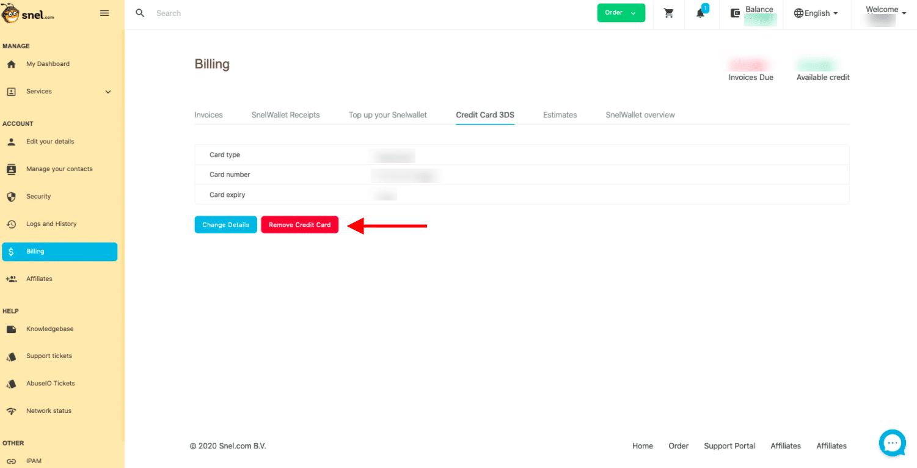The image size is (917, 468).
Task: Open Services in the sidebar
Action: 39,92
